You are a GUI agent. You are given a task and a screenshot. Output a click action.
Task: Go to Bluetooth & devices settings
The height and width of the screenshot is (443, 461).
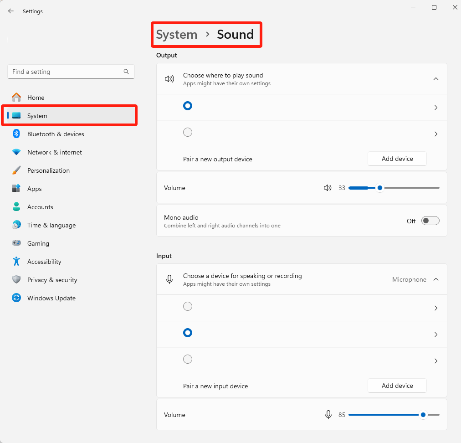click(71, 134)
